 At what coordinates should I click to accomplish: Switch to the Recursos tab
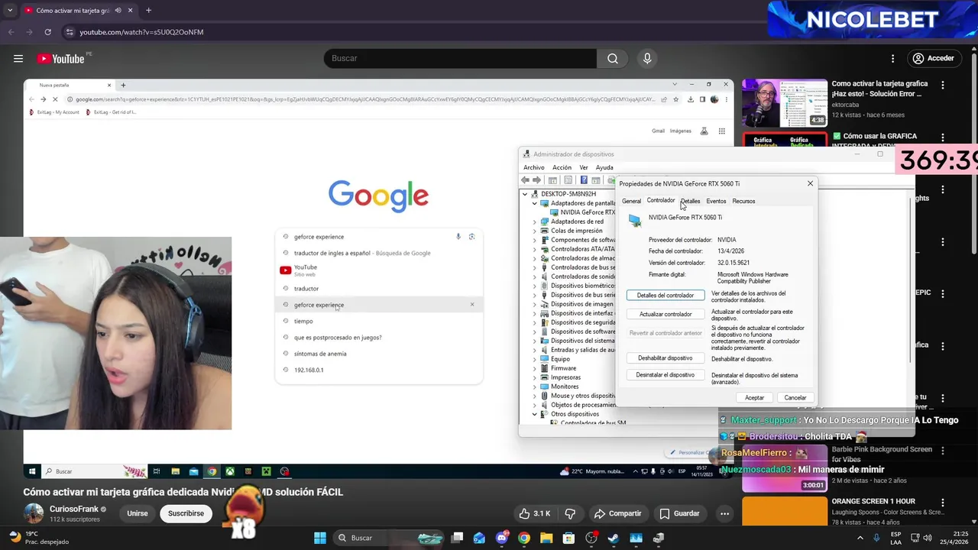click(x=743, y=201)
